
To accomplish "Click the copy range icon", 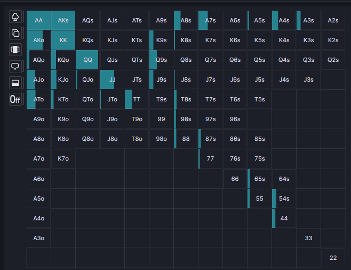I will 16,33.
